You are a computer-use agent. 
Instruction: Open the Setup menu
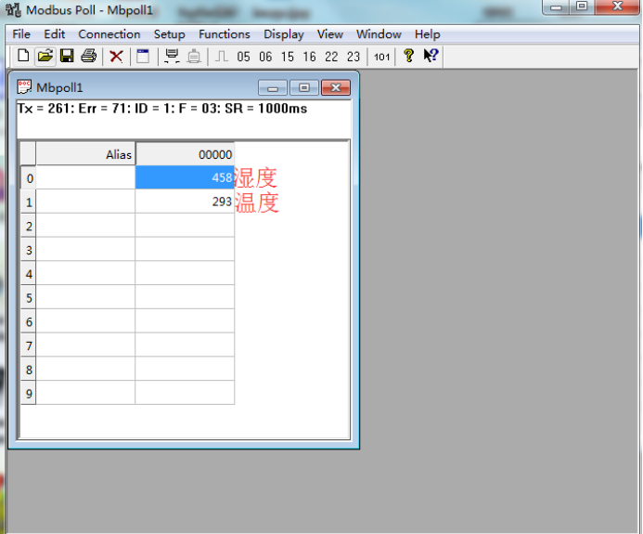[x=169, y=34]
